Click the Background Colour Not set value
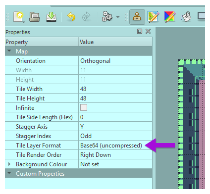210x194 pixels. (115, 164)
